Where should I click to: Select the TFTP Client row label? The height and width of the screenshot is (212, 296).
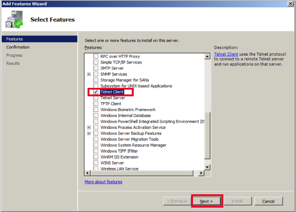pyautogui.click(x=111, y=104)
